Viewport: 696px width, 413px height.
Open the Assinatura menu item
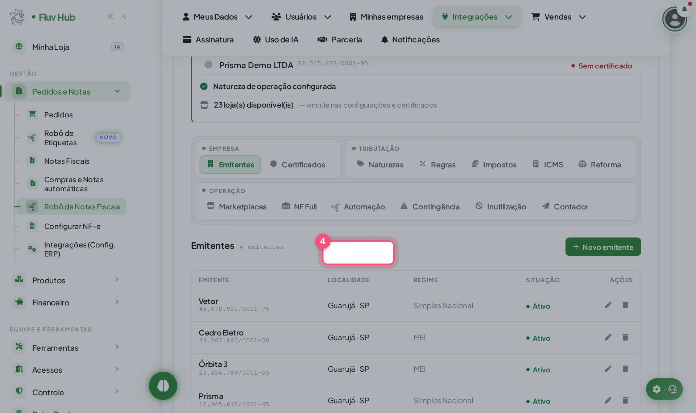(208, 39)
